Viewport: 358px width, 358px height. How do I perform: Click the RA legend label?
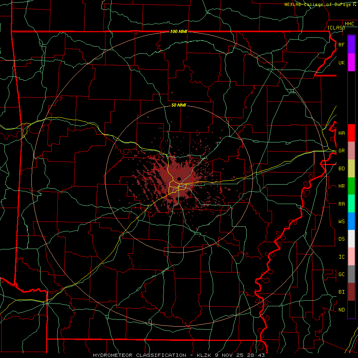coord(341,204)
